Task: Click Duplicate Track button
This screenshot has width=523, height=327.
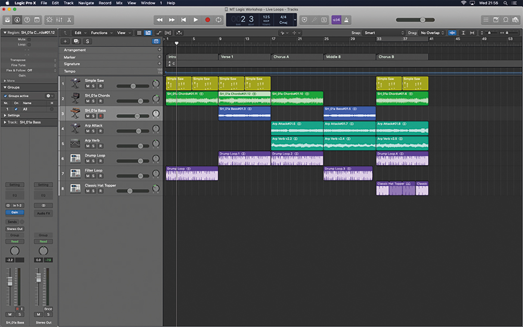Action: (76, 41)
